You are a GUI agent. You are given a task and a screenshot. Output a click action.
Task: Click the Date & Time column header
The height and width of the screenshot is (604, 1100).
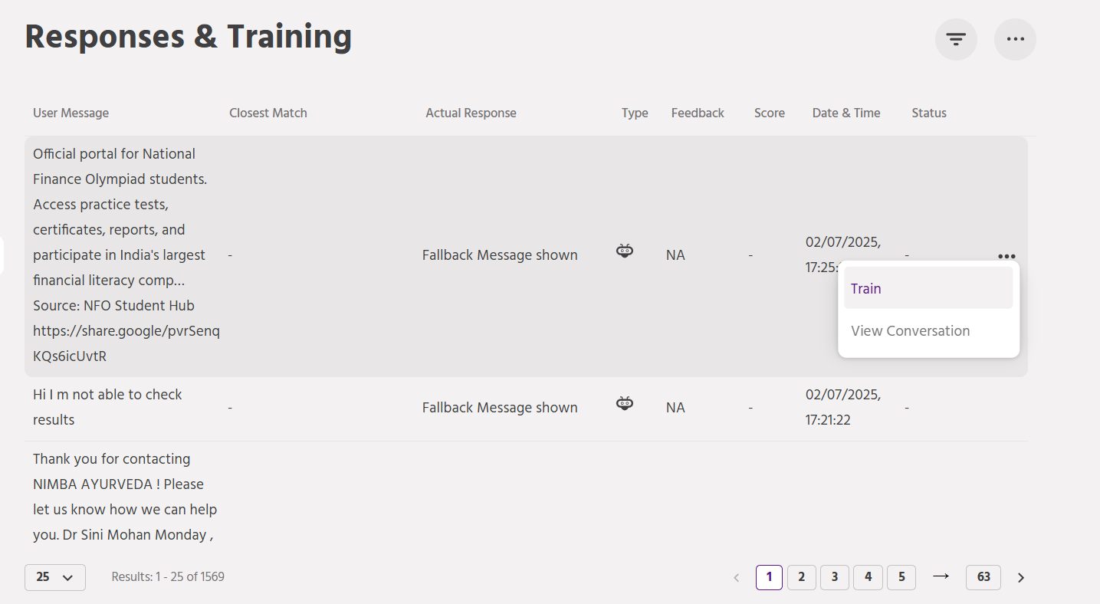pyautogui.click(x=846, y=113)
